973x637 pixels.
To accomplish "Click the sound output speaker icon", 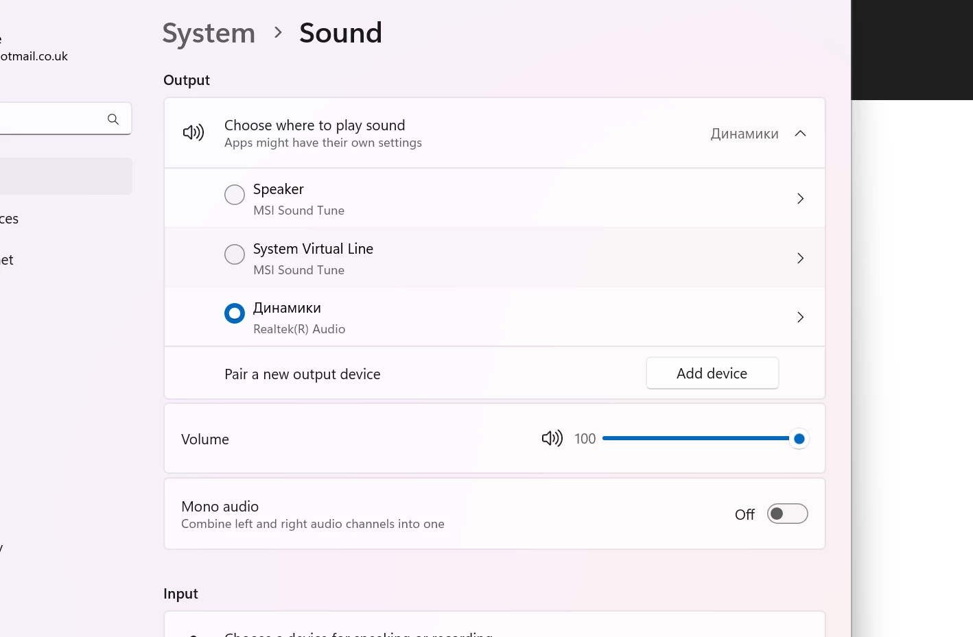I will (194, 133).
